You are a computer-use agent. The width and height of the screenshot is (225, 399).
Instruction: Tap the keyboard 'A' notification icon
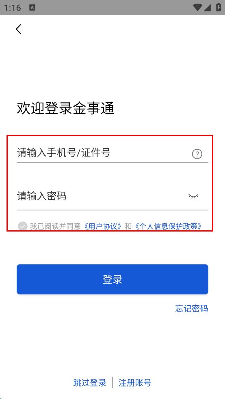click(32, 8)
